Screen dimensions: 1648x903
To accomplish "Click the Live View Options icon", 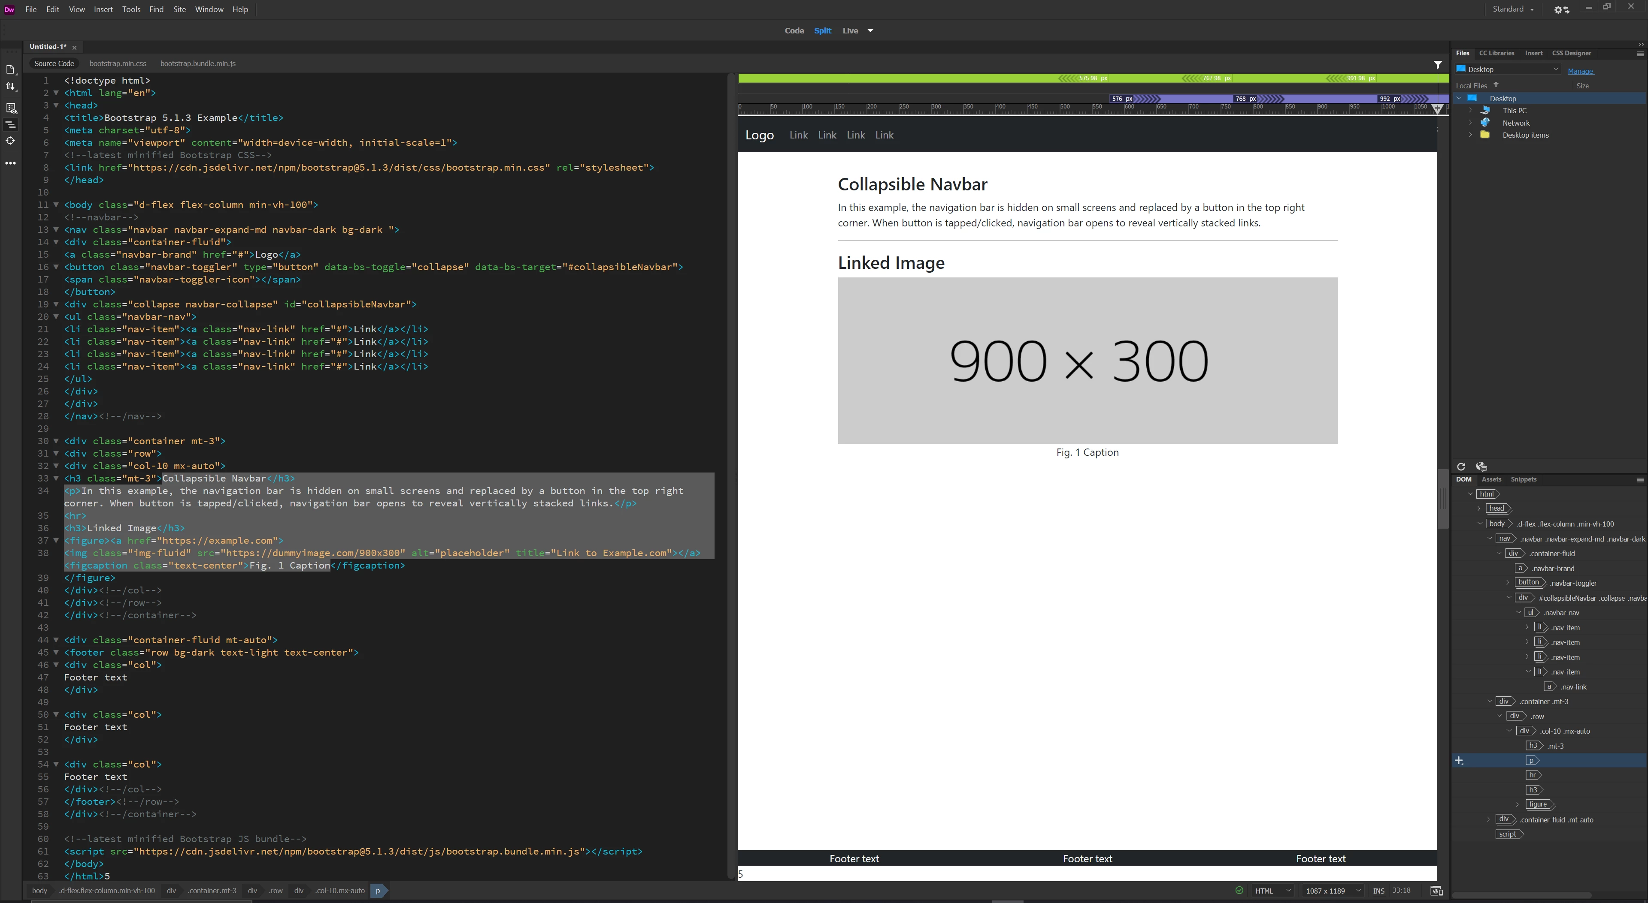I will pyautogui.click(x=10, y=108).
